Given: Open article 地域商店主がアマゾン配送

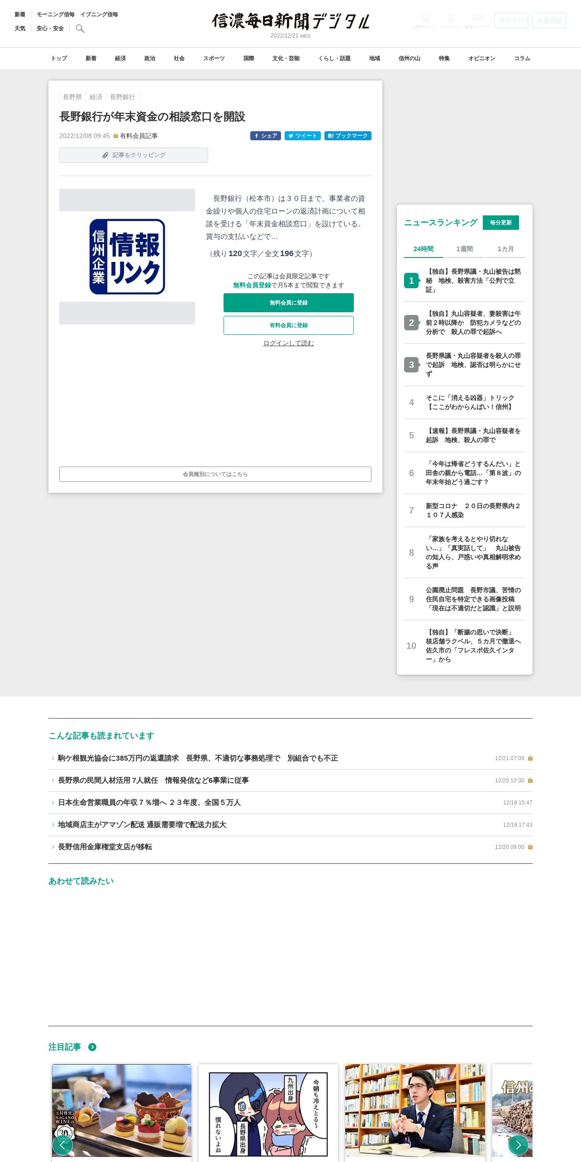Looking at the screenshot, I should [290, 824].
